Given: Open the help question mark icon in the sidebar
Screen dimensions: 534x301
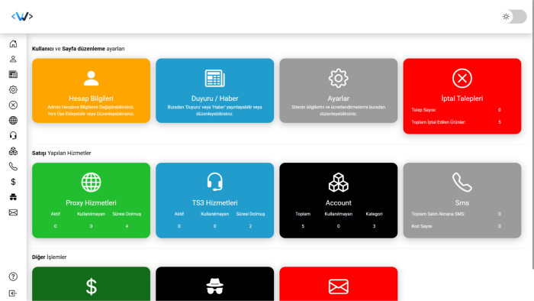Looking at the screenshot, I should click(x=13, y=277).
